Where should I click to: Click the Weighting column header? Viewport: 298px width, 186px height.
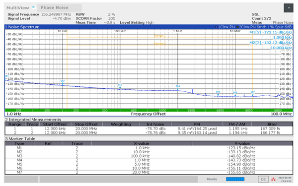121,124
